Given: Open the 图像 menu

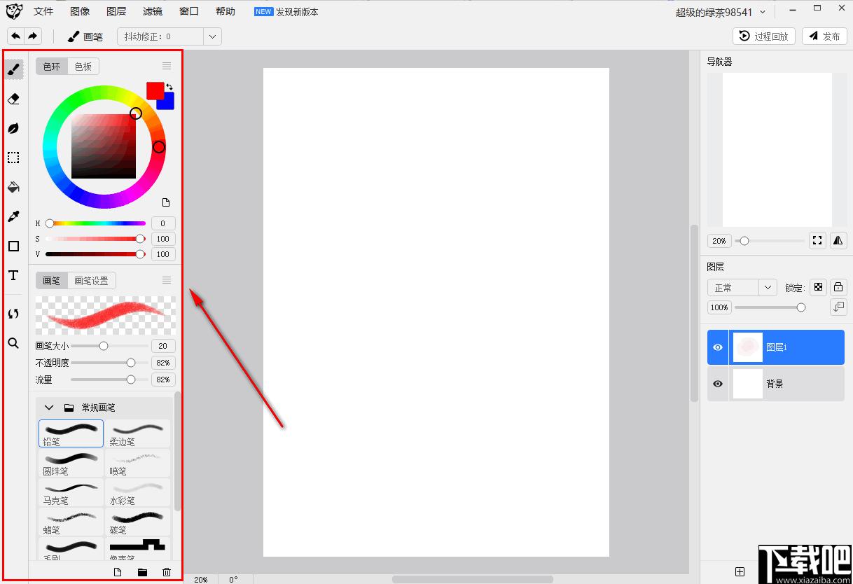Looking at the screenshot, I should point(80,11).
